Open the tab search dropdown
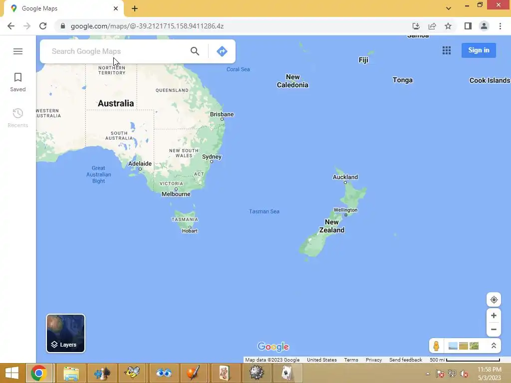 click(449, 8)
